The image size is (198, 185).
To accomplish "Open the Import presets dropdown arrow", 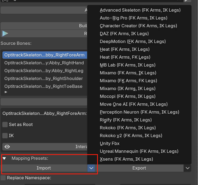I will pyautogui.click(x=91, y=168).
